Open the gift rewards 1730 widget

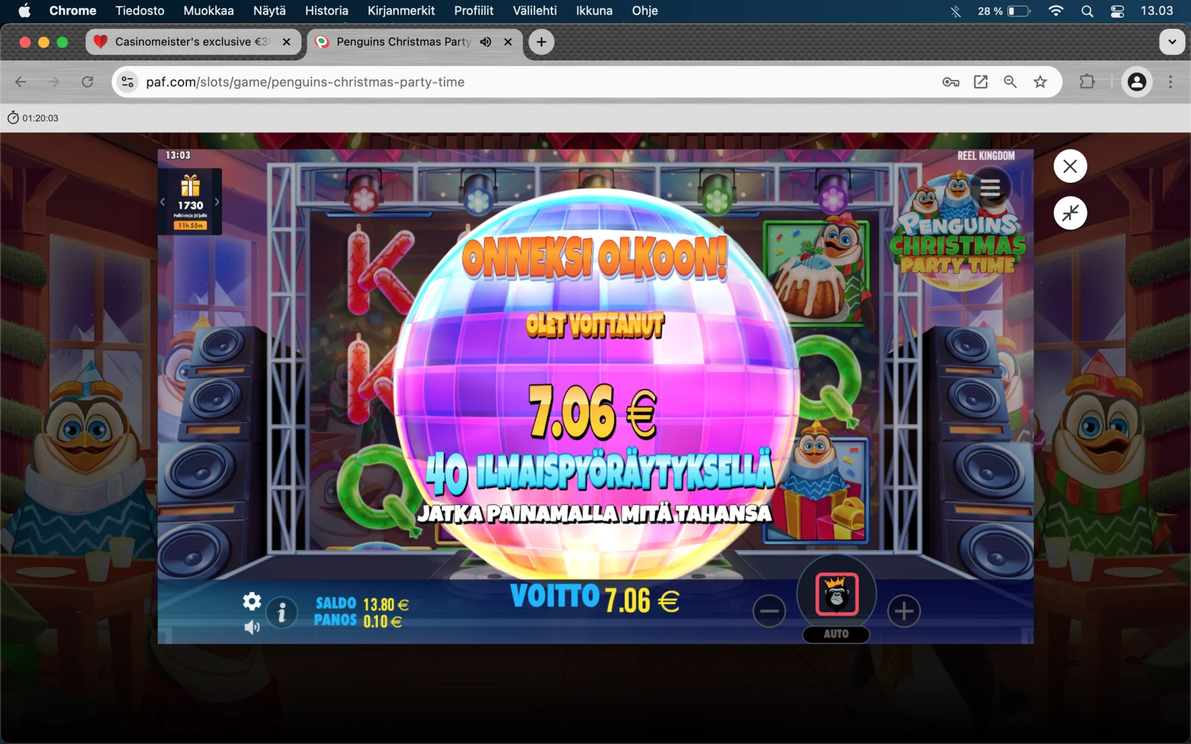point(190,201)
